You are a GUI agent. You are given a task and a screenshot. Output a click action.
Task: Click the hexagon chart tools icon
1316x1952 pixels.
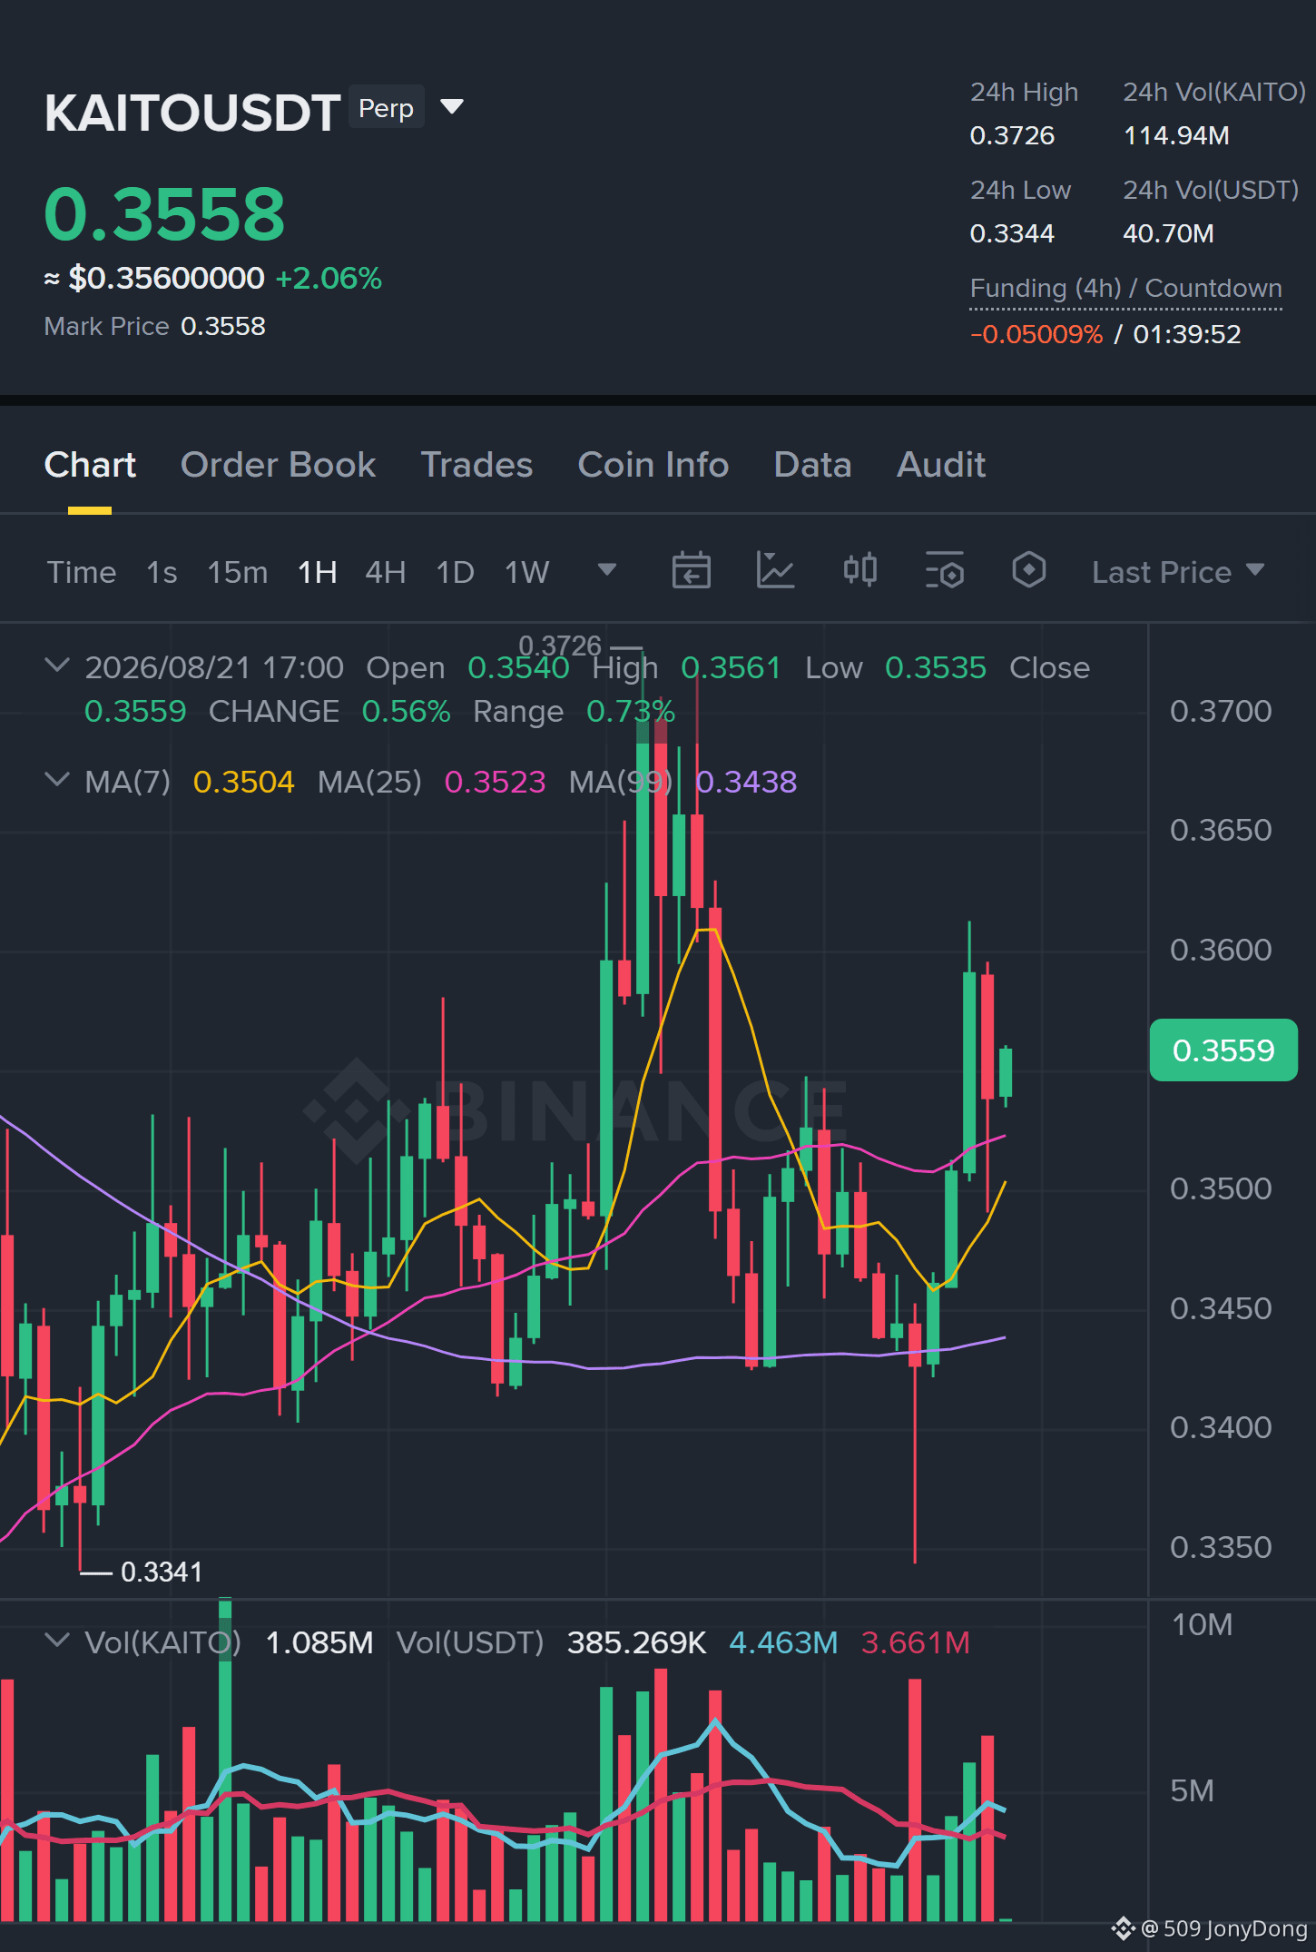[x=1028, y=571]
